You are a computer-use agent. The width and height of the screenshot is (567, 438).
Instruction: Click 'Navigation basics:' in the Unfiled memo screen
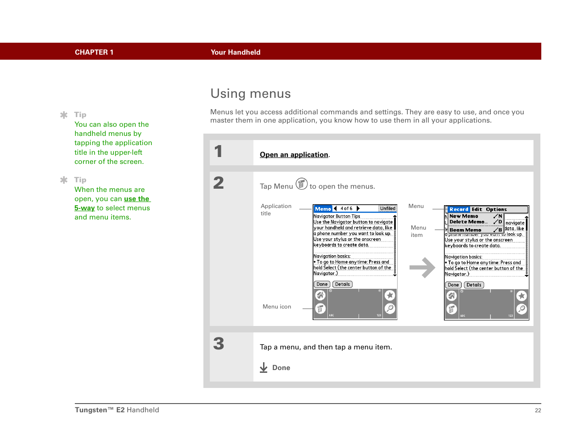pos(332,256)
